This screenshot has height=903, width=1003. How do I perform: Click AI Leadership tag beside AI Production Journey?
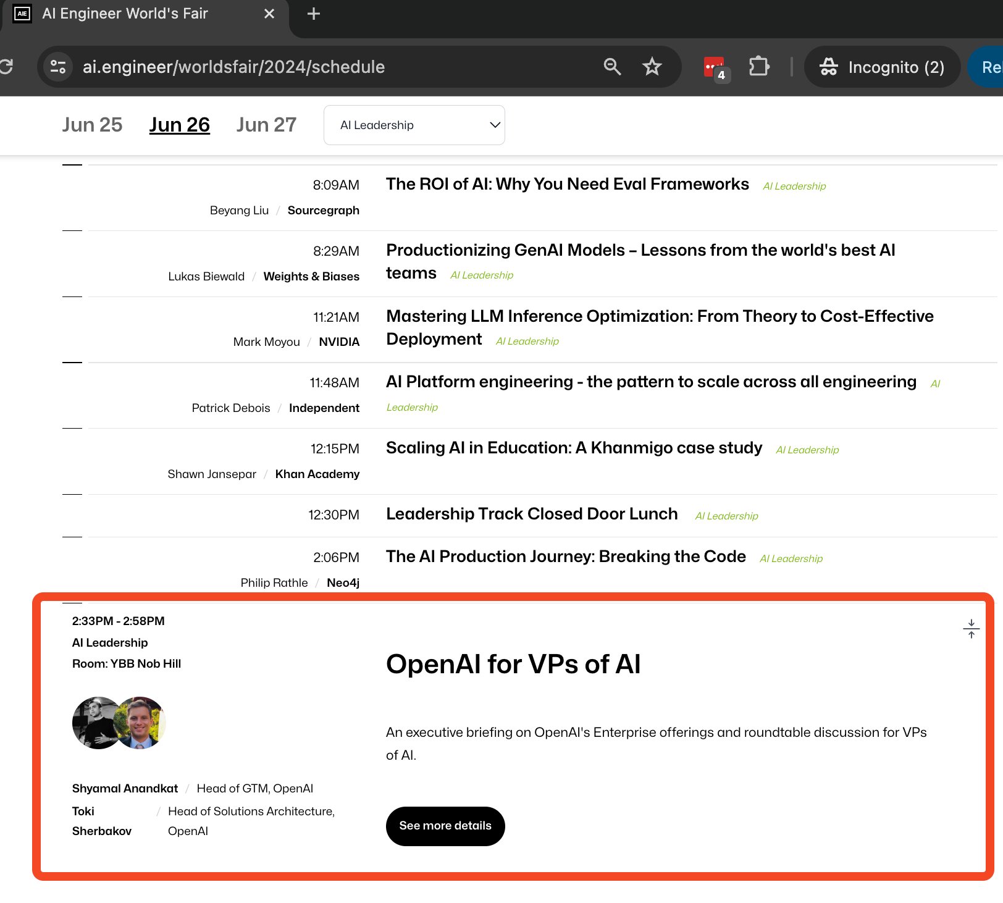[x=791, y=558]
